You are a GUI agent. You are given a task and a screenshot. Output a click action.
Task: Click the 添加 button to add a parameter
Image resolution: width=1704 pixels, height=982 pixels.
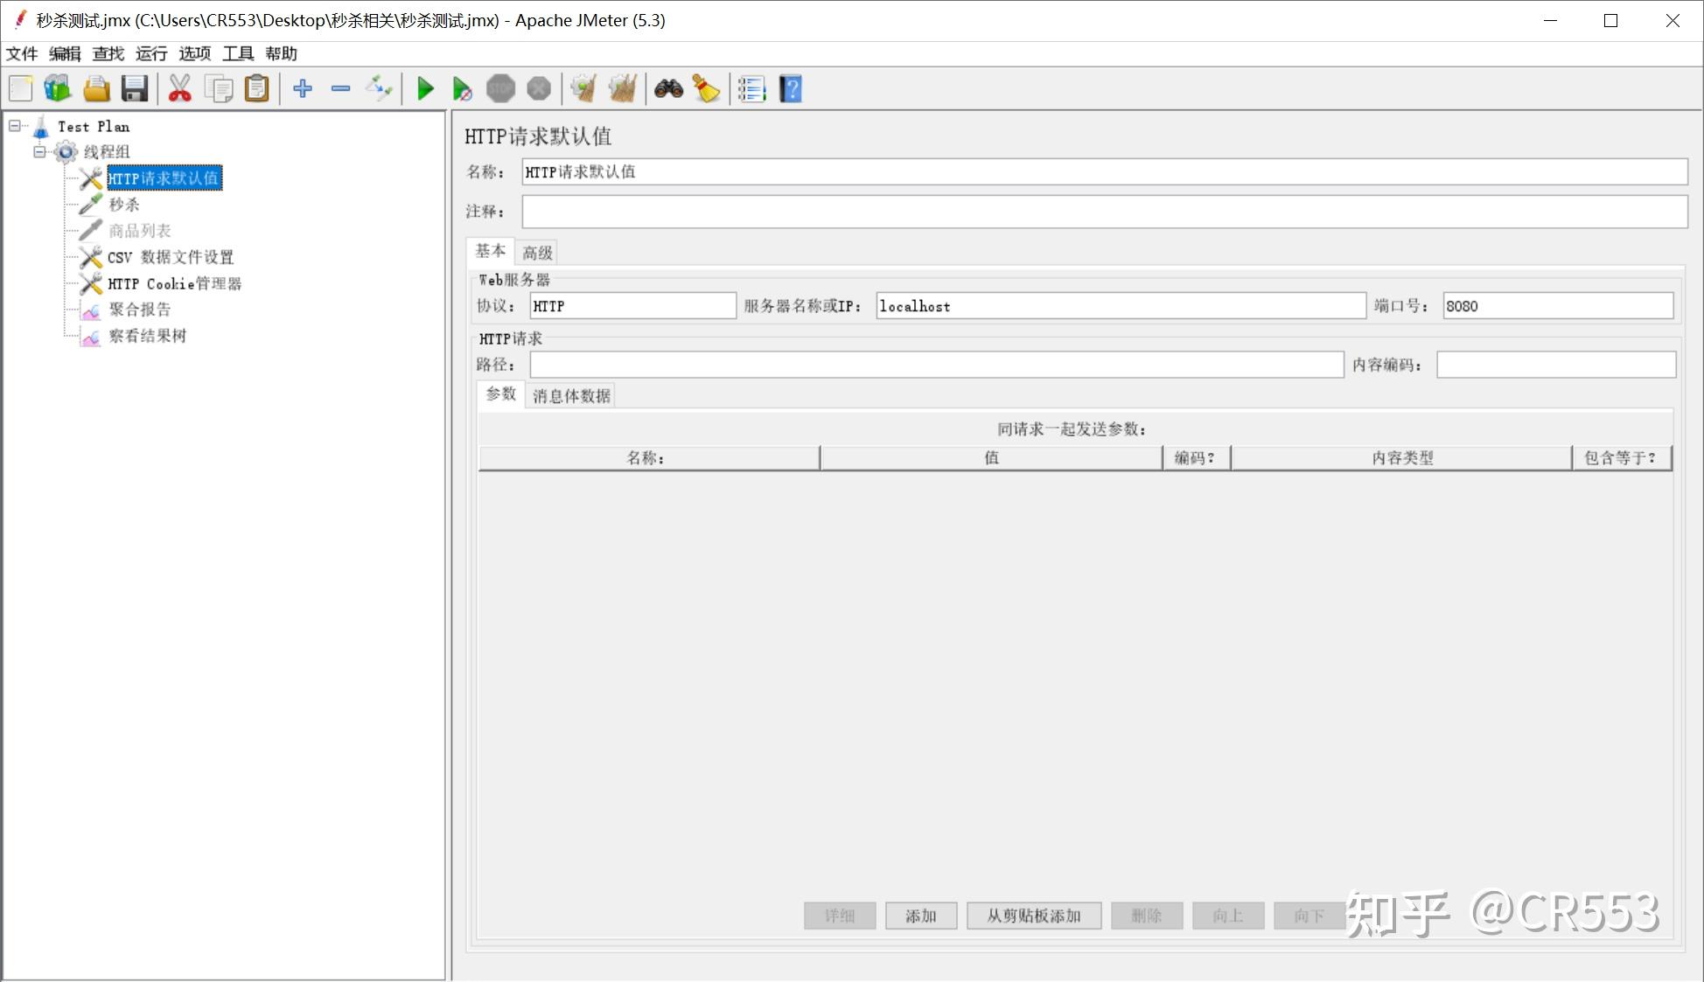tap(920, 916)
